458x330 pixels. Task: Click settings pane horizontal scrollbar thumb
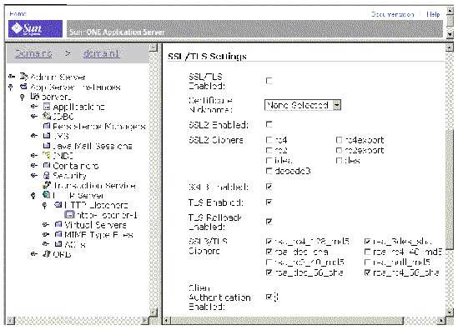286,321
